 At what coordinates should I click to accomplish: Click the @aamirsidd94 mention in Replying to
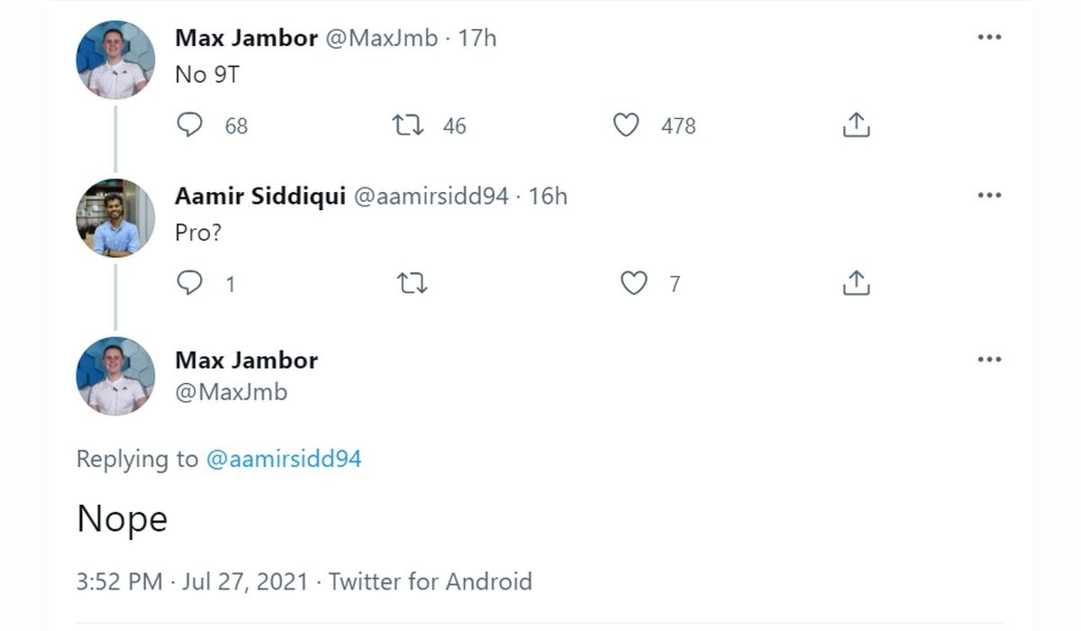[x=284, y=459]
